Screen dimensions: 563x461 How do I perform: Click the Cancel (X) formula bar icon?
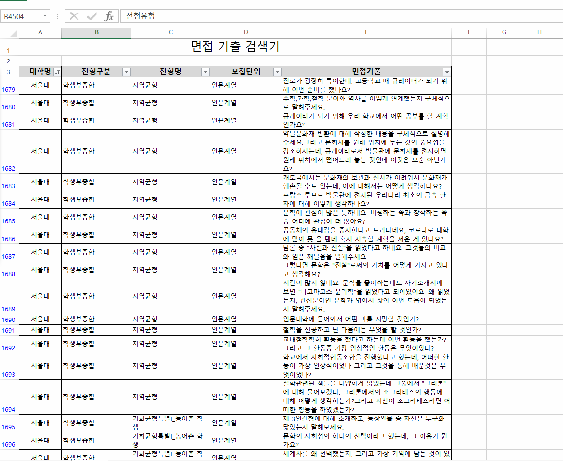pyautogui.click(x=74, y=16)
